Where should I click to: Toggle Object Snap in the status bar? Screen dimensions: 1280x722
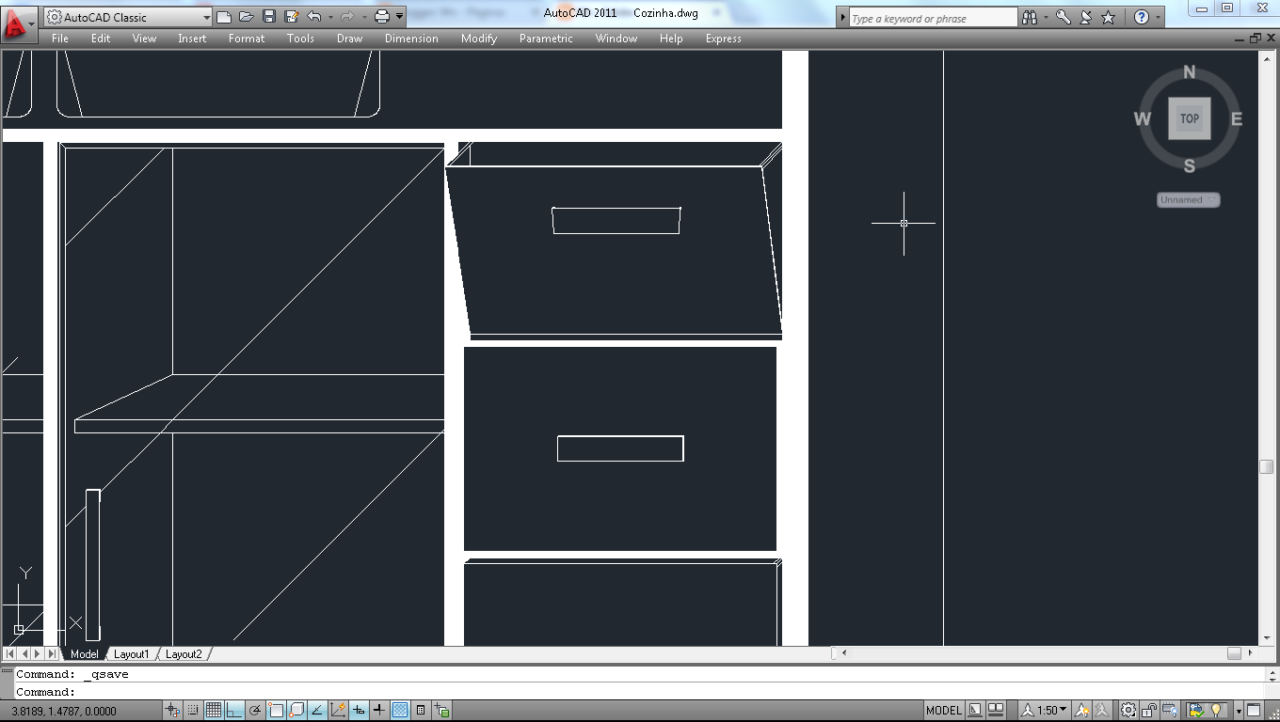276,711
